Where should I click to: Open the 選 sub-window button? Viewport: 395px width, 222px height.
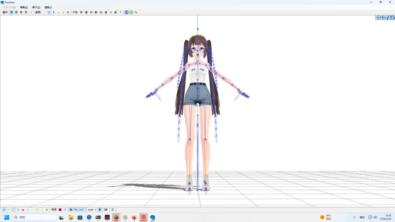click(86, 12)
